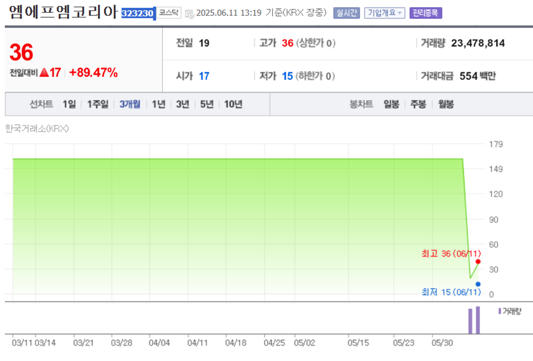Select the 3개월 chart period

[130, 104]
